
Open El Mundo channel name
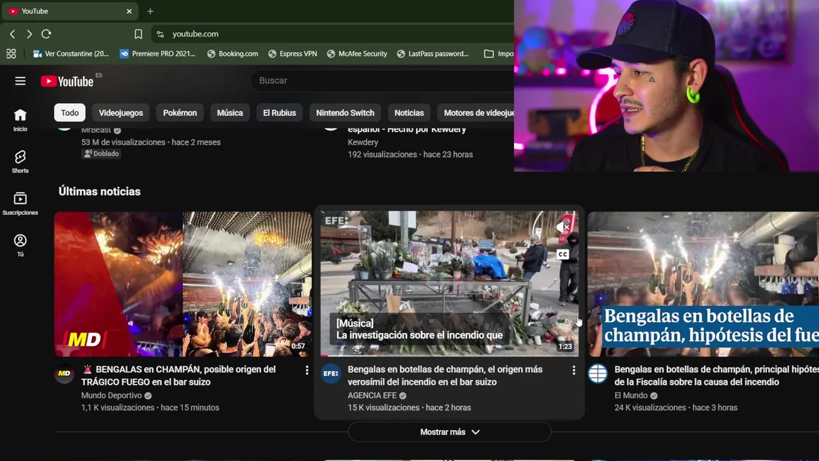[631, 396]
